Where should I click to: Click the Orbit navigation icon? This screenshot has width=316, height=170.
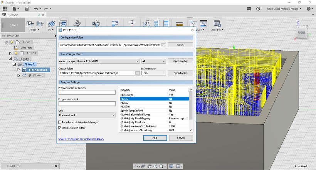[136, 166]
